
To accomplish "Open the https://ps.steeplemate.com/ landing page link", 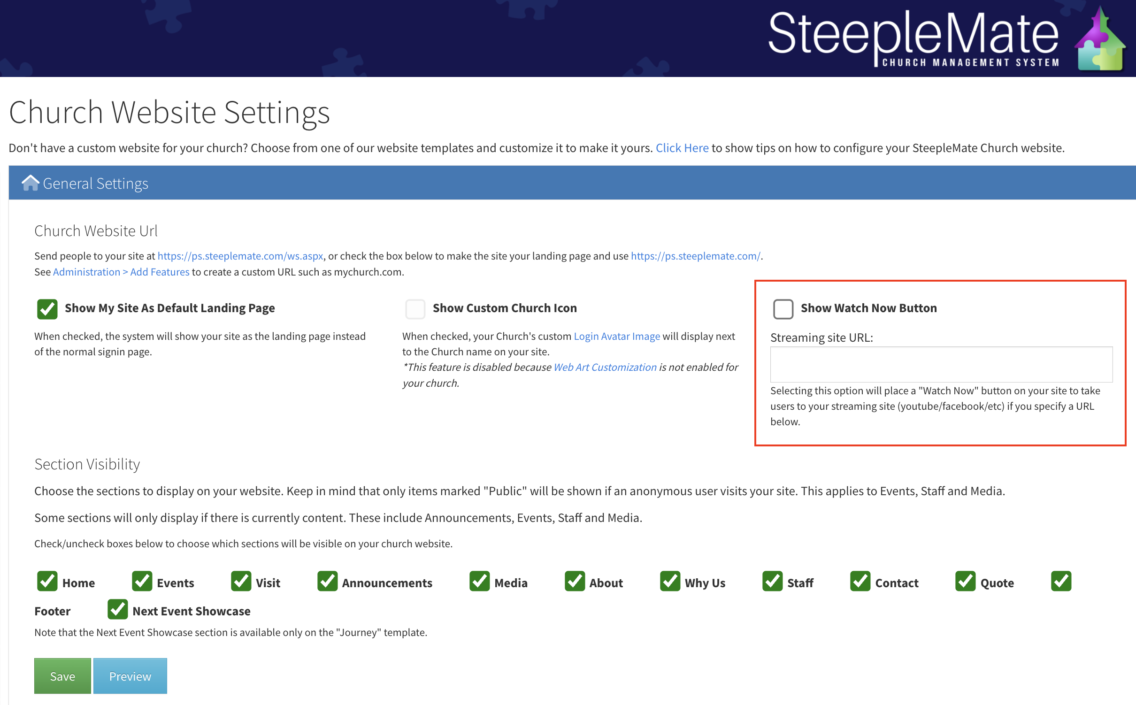I will tap(695, 256).
